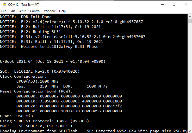
Task: Open the Control menu
Action: (35, 11)
